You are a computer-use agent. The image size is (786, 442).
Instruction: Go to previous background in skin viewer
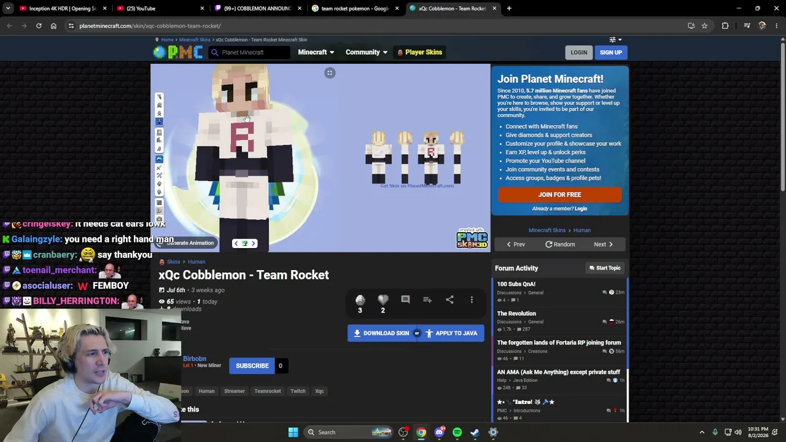(236, 244)
